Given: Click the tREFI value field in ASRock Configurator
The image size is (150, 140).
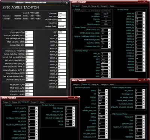Looking at the screenshot, I should click(62, 32).
